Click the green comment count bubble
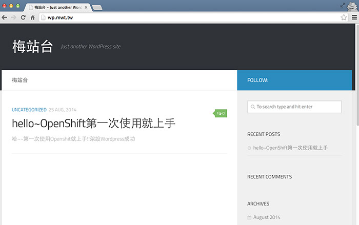359x225 pixels. tap(221, 113)
